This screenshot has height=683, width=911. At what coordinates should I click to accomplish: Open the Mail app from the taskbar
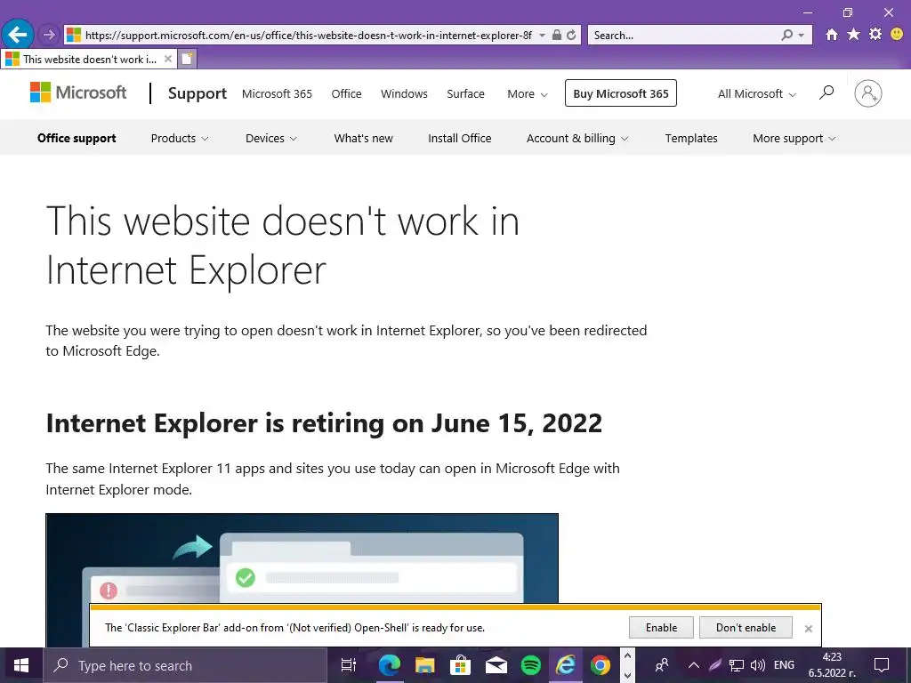point(496,665)
